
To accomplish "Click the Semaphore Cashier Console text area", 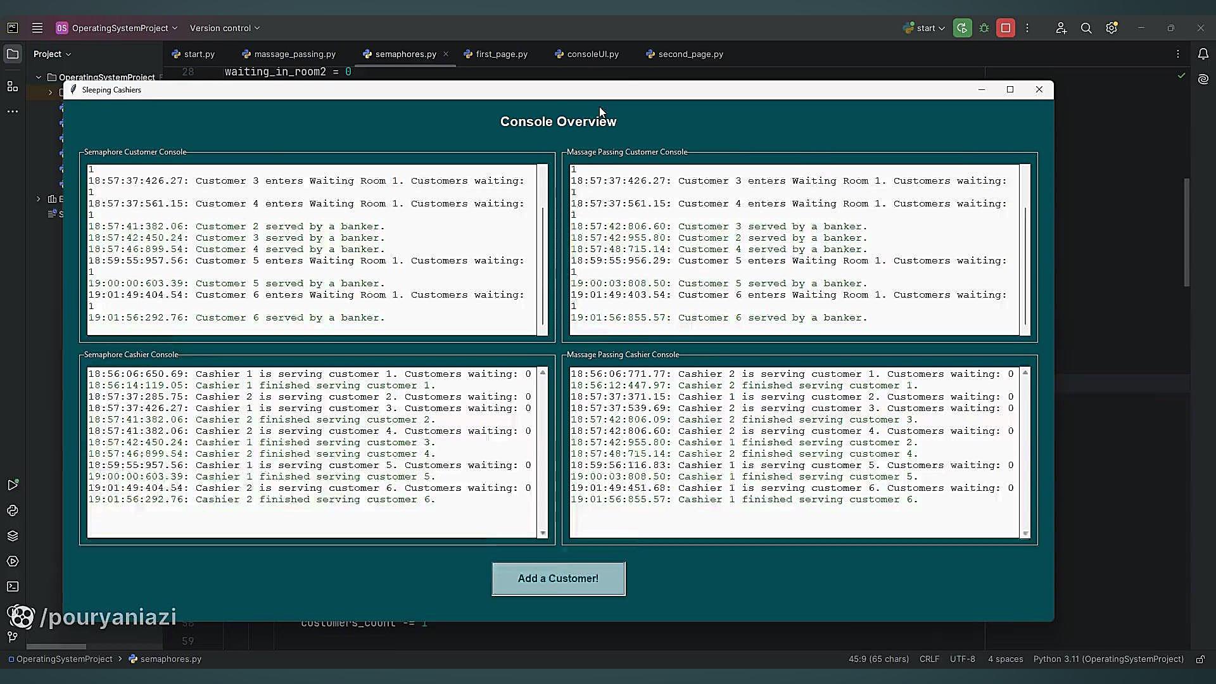I will click(x=312, y=452).
